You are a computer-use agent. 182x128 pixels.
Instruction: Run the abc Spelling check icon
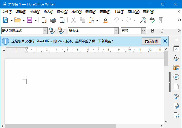(x=152, y=20)
